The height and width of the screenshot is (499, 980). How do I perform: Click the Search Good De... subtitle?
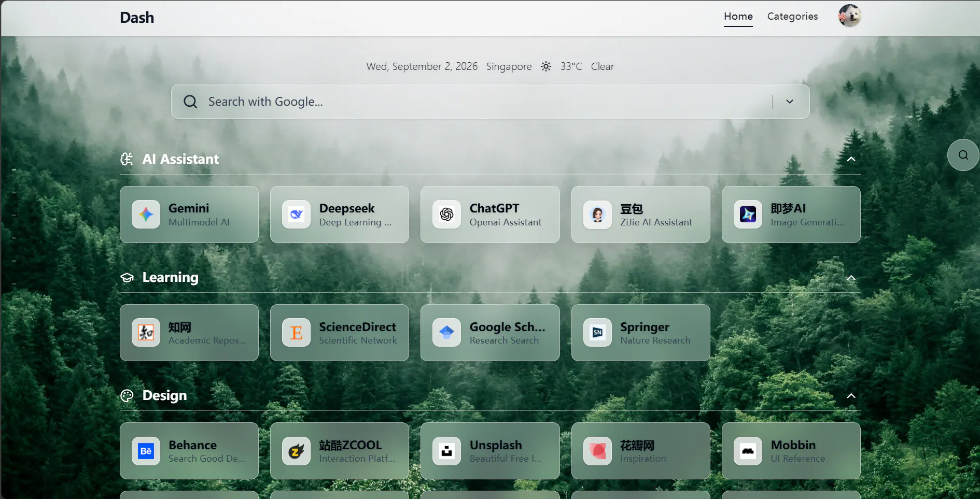pos(206,459)
